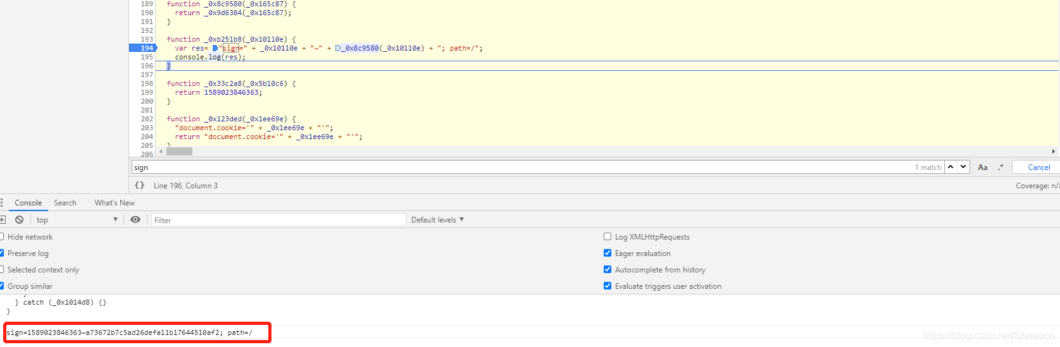
Task: Switch to the Console tab
Action: pyautogui.click(x=28, y=203)
